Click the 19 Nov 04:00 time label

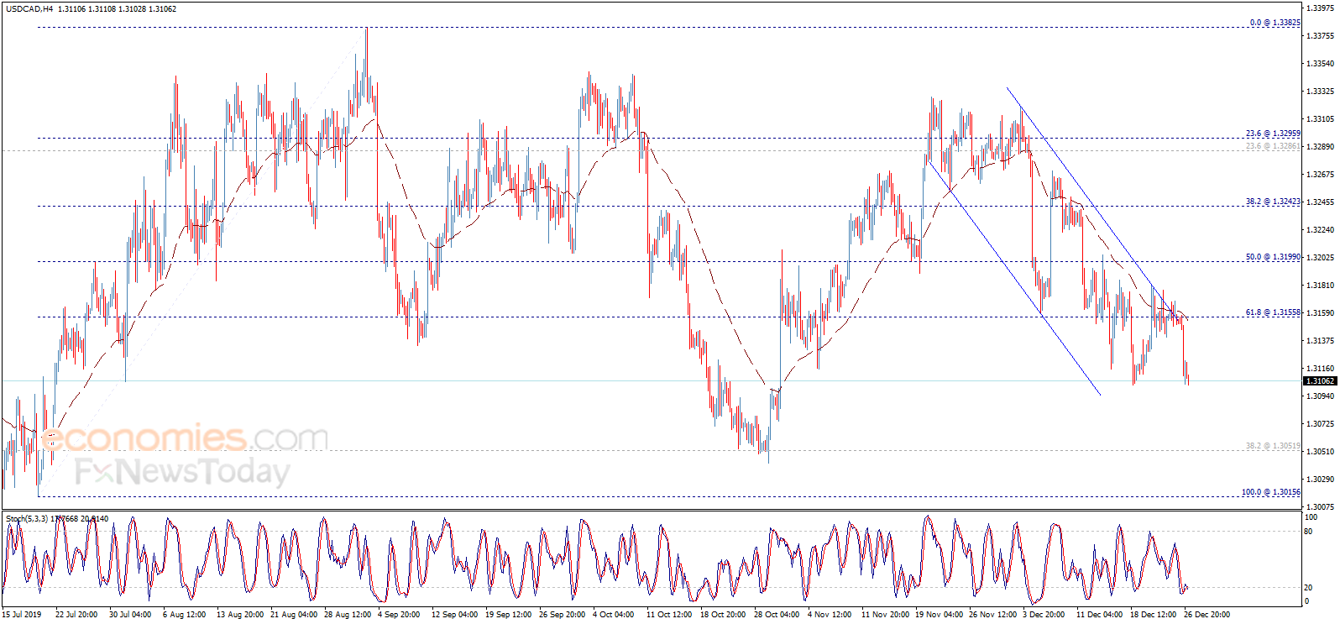click(x=939, y=615)
